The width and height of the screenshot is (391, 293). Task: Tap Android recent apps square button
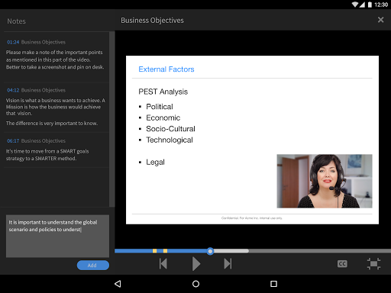tap(273, 284)
